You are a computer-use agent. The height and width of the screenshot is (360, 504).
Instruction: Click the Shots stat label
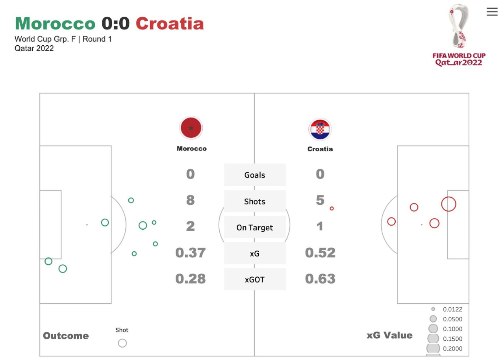(x=255, y=201)
